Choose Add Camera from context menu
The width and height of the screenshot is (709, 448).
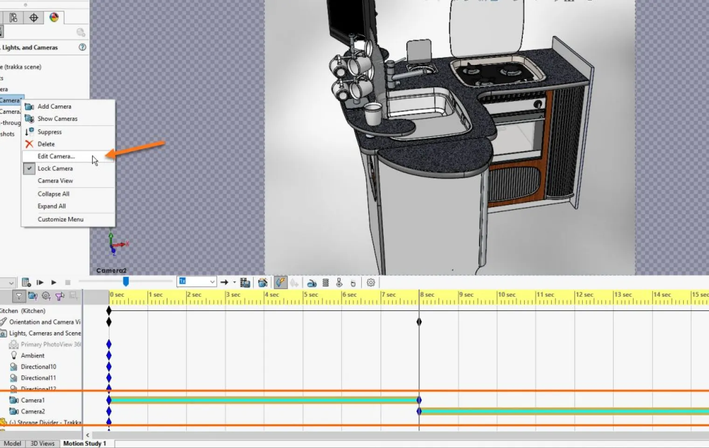tap(69, 106)
